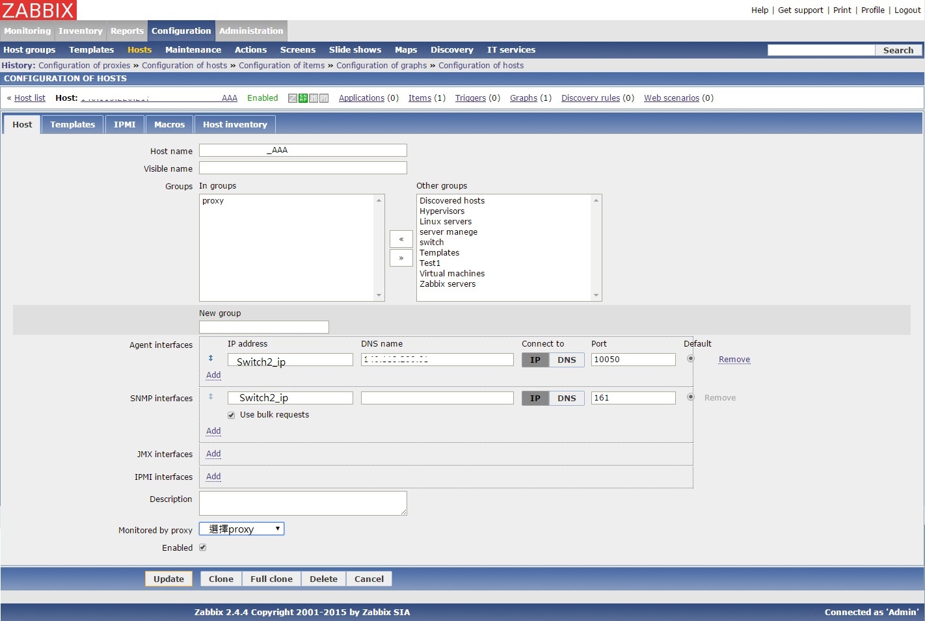Remove group using » arrow button
The image size is (925, 621).
(x=401, y=258)
